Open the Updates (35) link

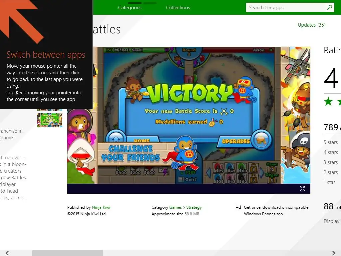click(311, 25)
